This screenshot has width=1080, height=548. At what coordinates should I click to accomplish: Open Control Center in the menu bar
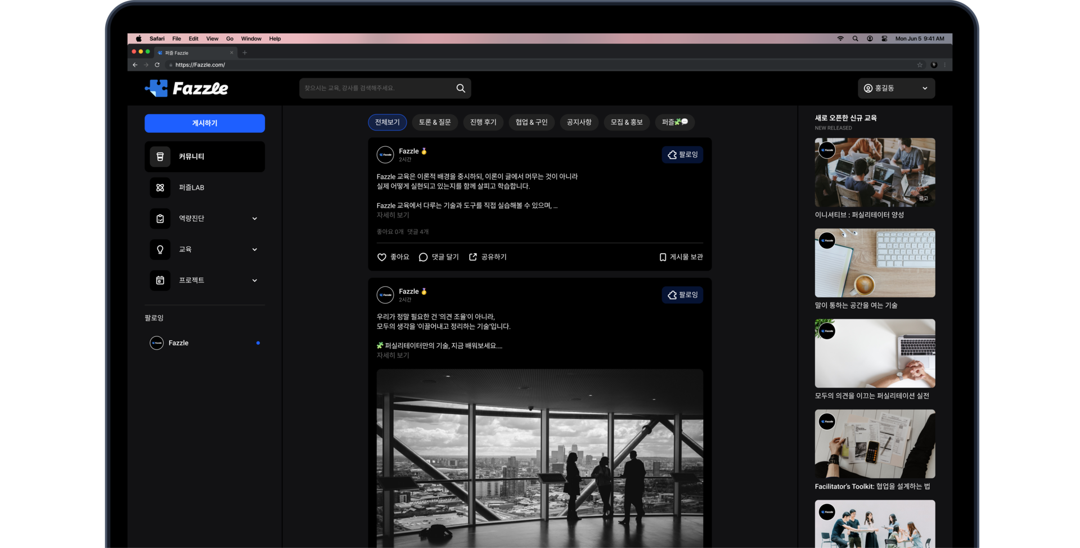(884, 39)
